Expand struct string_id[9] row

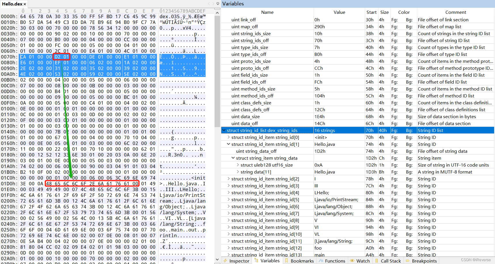(229, 227)
